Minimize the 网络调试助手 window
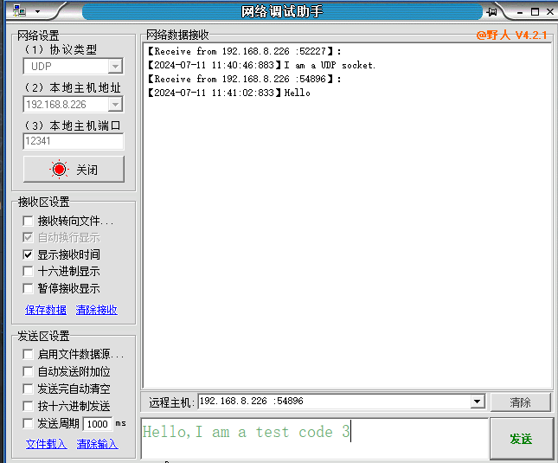The image size is (558, 463). [520, 12]
